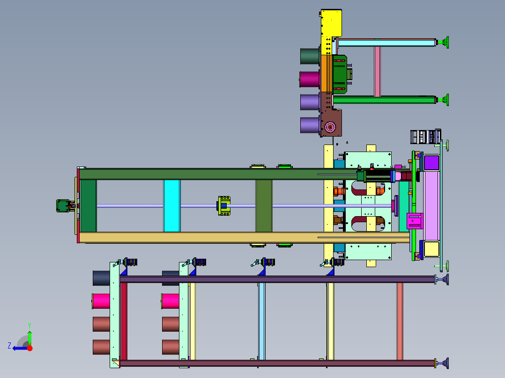Viewport: 505px width, 378px height.
Task: Pick the cyan cross-member in the middle frame
Action: coord(171,205)
